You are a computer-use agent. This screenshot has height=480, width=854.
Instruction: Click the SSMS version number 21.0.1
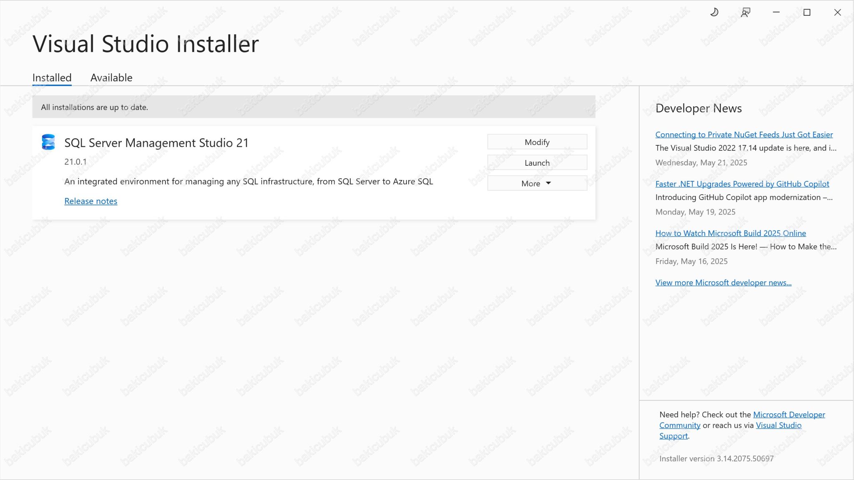75,162
